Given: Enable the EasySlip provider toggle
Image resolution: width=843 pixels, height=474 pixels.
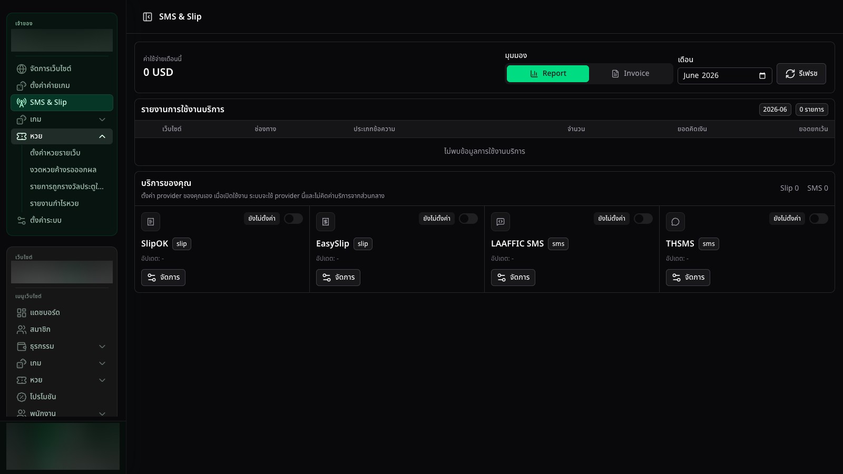Looking at the screenshot, I should point(468,219).
